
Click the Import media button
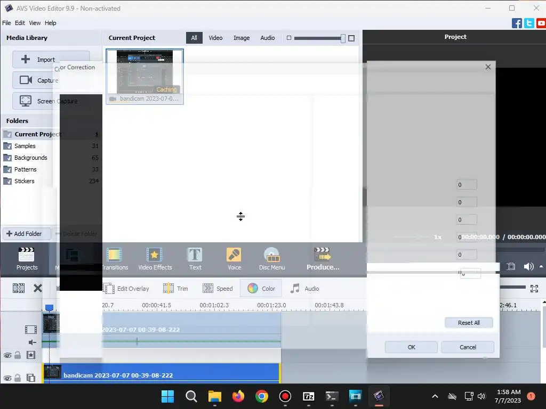click(51, 60)
